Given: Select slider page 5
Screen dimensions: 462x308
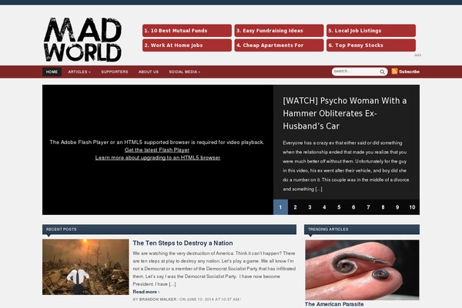Looking at the screenshot, I should [x=339, y=207].
